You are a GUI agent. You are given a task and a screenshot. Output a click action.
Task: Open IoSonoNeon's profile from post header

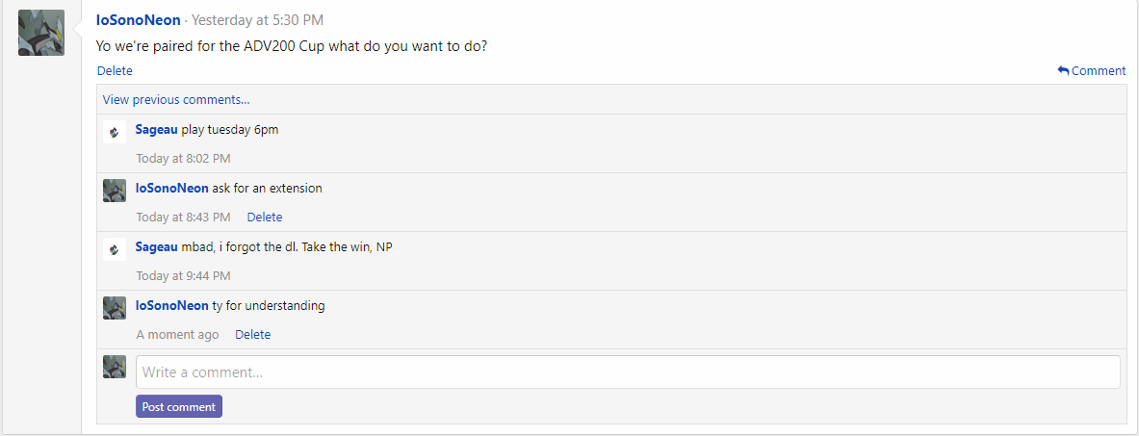[x=138, y=20]
